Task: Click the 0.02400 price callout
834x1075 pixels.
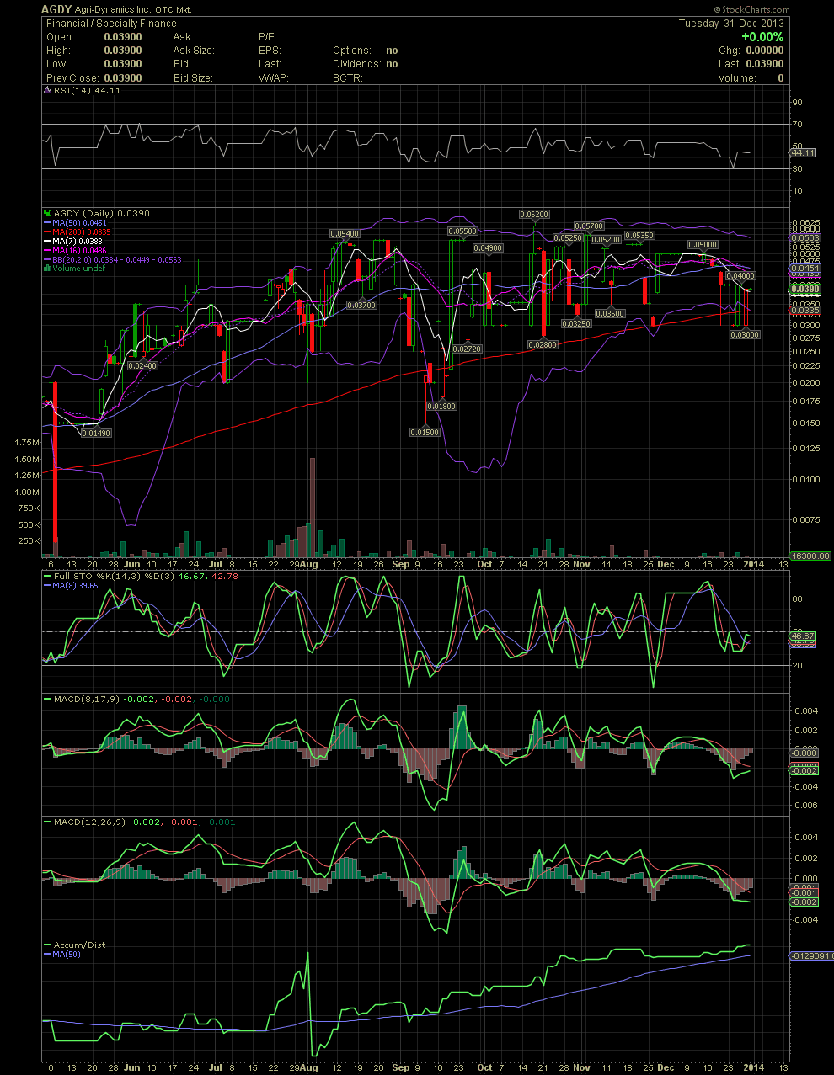Action: [x=142, y=367]
